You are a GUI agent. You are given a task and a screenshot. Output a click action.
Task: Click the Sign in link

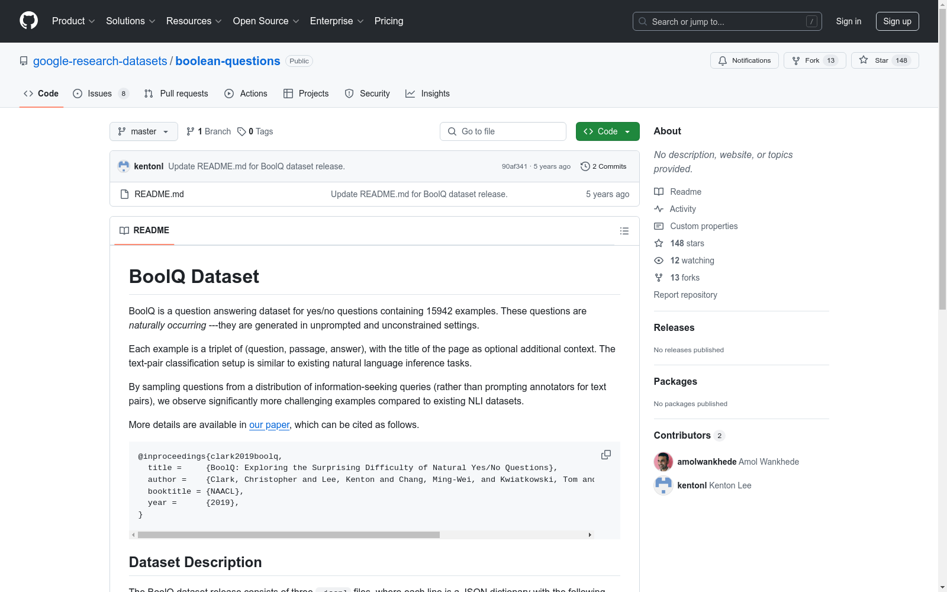coord(848,21)
